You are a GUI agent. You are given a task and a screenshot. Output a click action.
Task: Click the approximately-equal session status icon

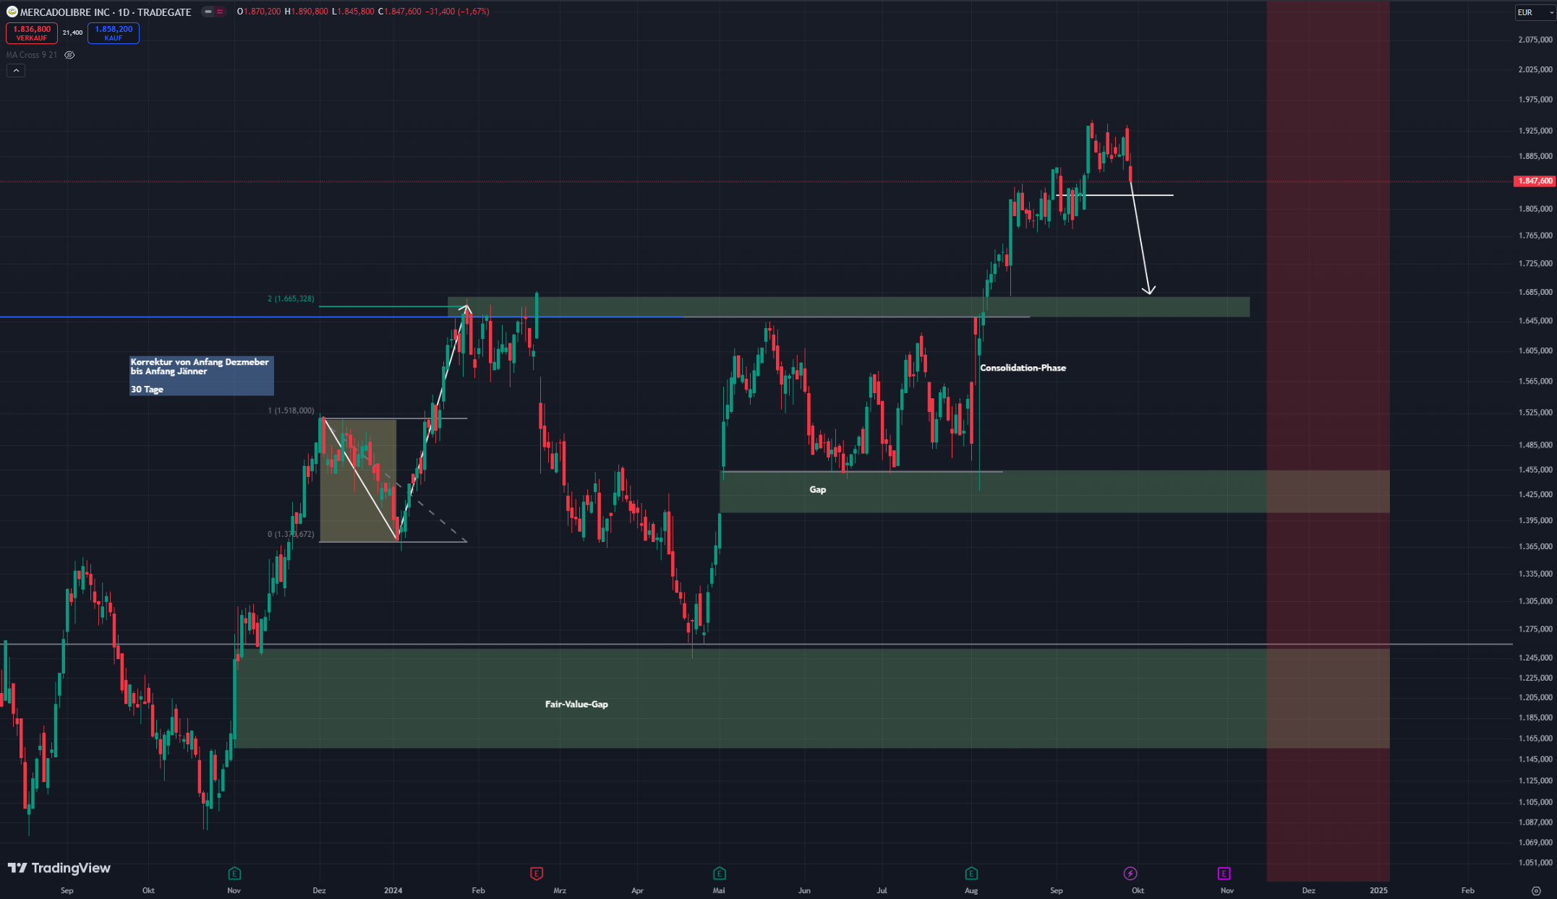point(220,12)
